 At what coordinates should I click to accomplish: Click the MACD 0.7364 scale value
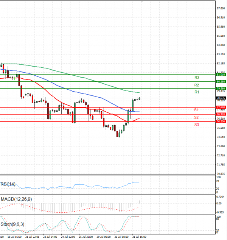tap(221, 197)
